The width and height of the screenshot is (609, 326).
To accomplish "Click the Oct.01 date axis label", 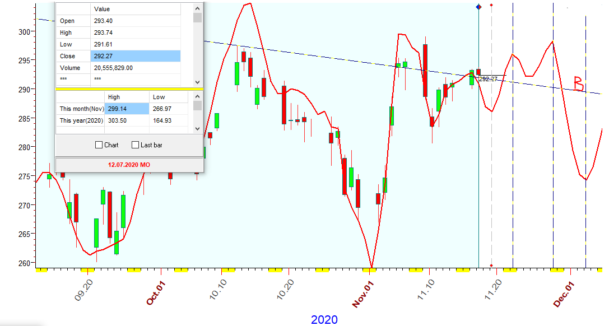I will (156, 294).
